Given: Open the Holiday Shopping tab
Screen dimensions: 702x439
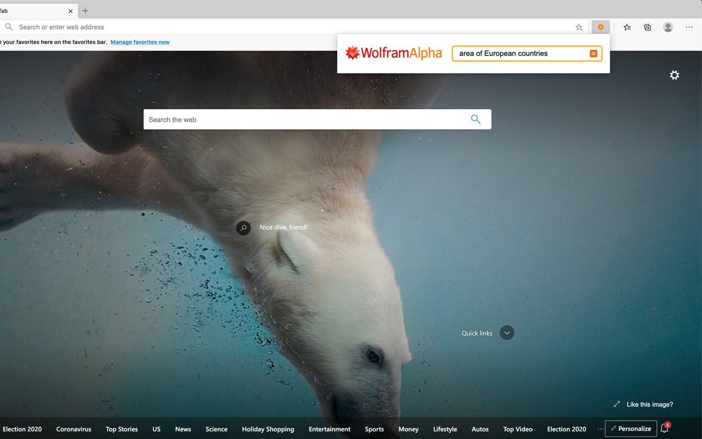Looking at the screenshot, I should (268, 429).
